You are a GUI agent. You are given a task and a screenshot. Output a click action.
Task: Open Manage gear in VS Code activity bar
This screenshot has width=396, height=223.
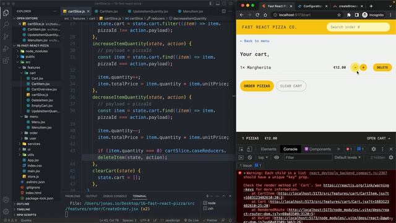pyautogui.click(x=6, y=211)
